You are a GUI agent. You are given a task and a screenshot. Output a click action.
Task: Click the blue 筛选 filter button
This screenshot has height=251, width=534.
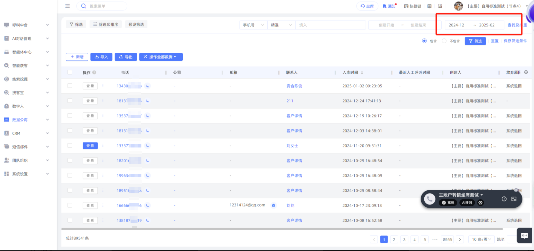pos(475,41)
